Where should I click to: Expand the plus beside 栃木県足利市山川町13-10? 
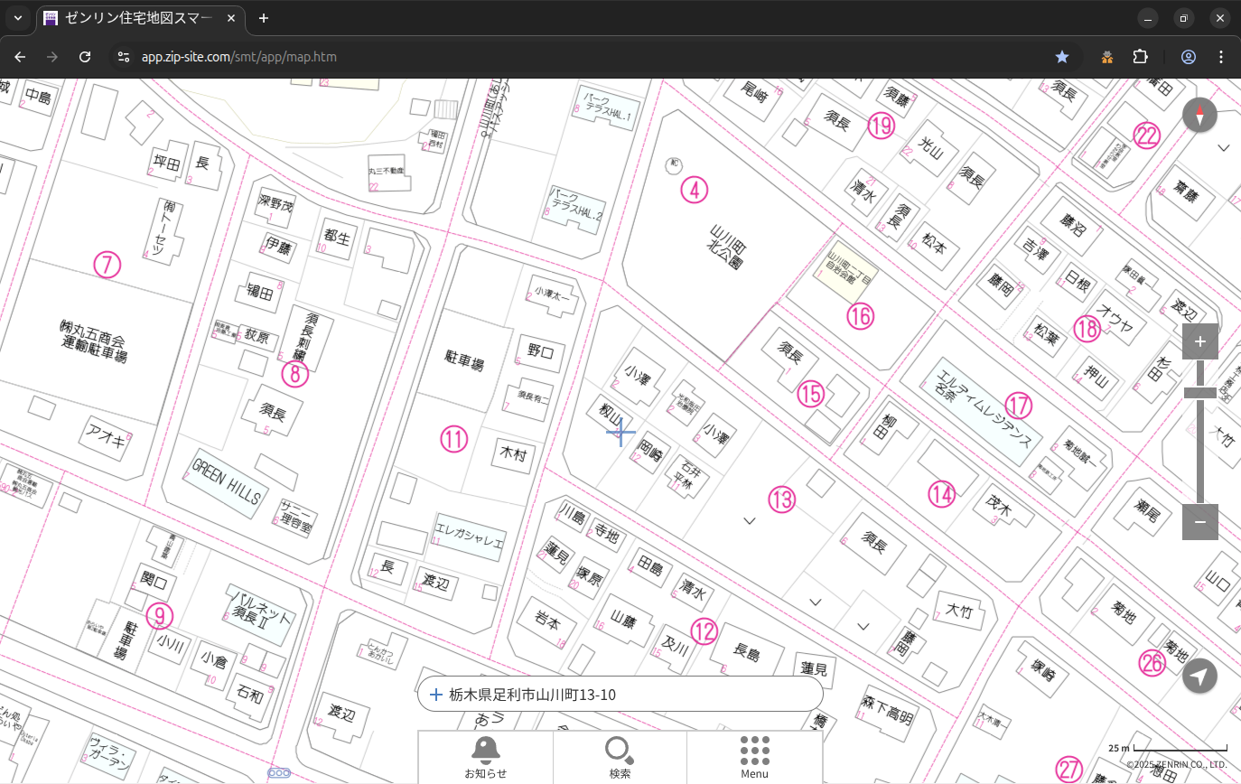tap(436, 695)
